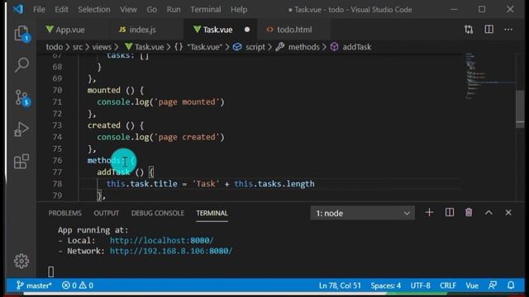Click 'addTask' in the breadcrumb

[x=350, y=47]
